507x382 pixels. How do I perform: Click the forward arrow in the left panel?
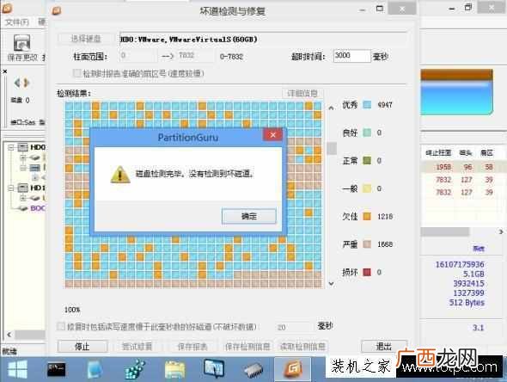pos(27,83)
